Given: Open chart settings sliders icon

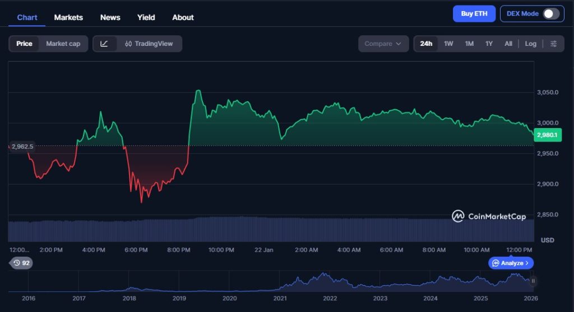Looking at the screenshot, I should (553, 44).
